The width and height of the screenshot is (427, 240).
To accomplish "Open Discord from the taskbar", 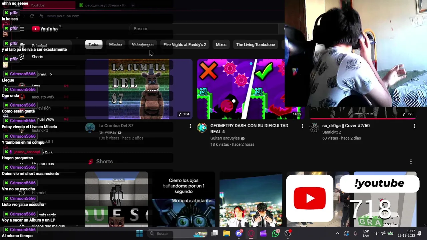I will [x=239, y=233].
